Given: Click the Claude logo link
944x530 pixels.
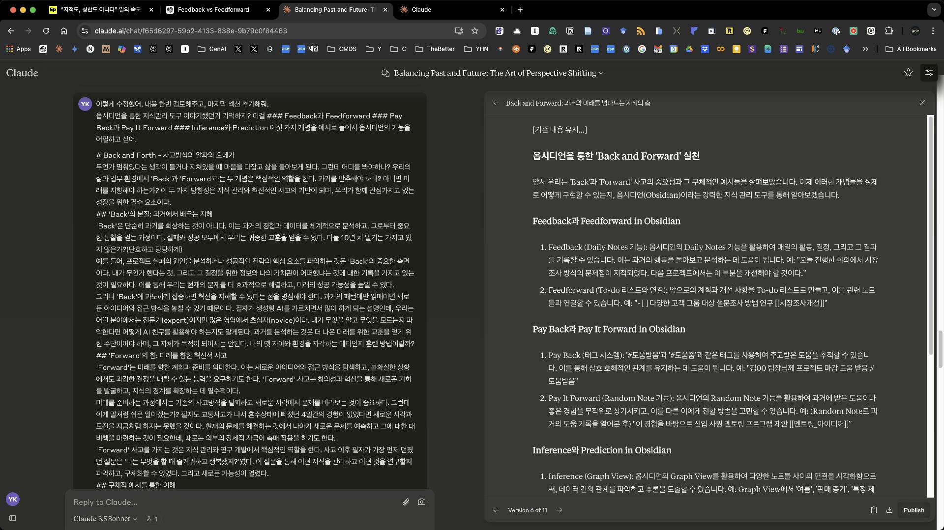Looking at the screenshot, I should pos(22,73).
